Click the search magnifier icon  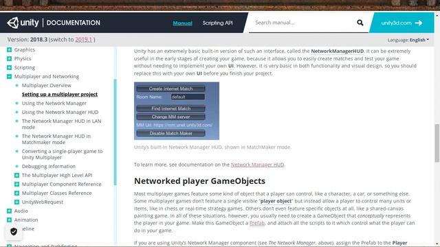(360, 23)
